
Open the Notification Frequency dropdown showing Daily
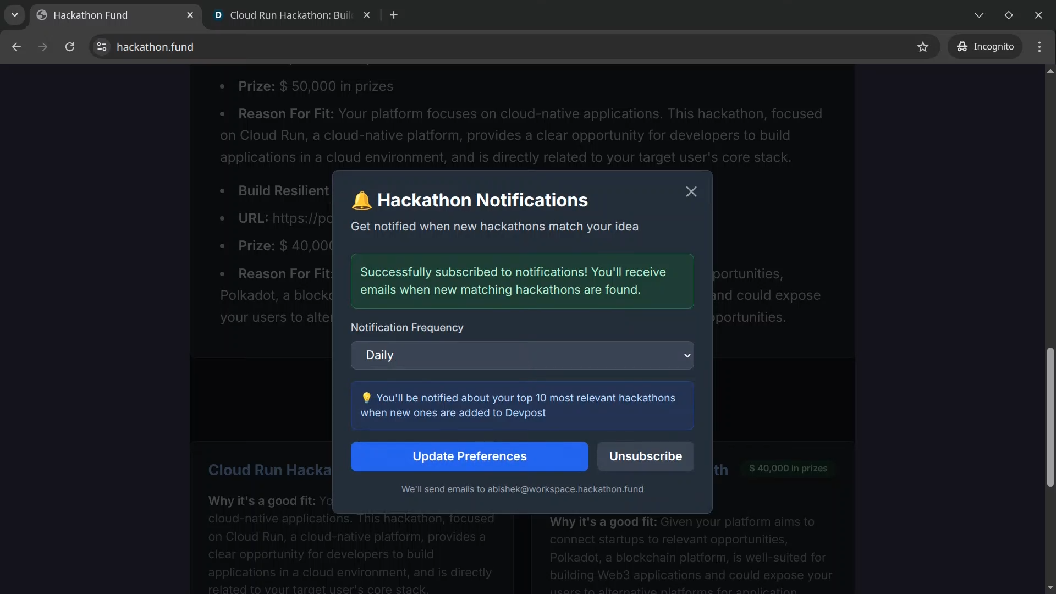[x=522, y=355]
